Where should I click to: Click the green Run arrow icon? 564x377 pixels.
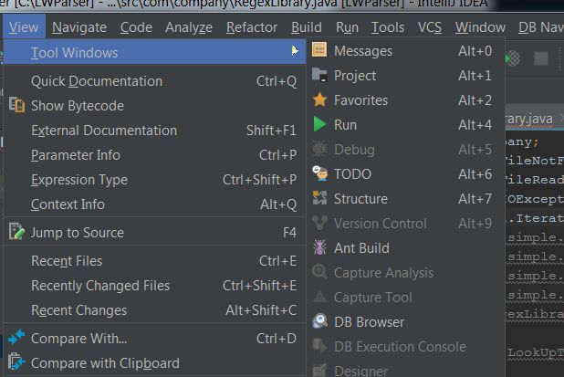[319, 125]
